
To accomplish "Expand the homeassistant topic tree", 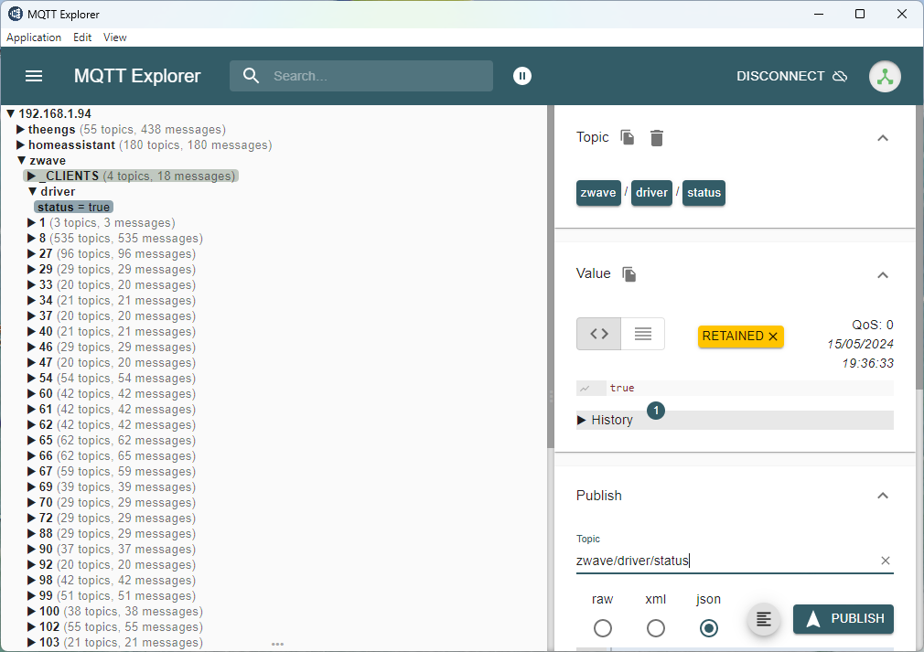I will (x=20, y=144).
